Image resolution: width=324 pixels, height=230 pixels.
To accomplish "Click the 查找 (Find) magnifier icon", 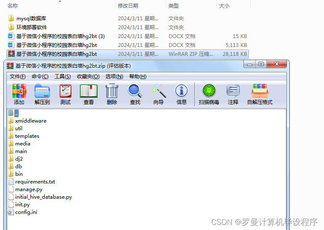I will [x=135, y=90].
